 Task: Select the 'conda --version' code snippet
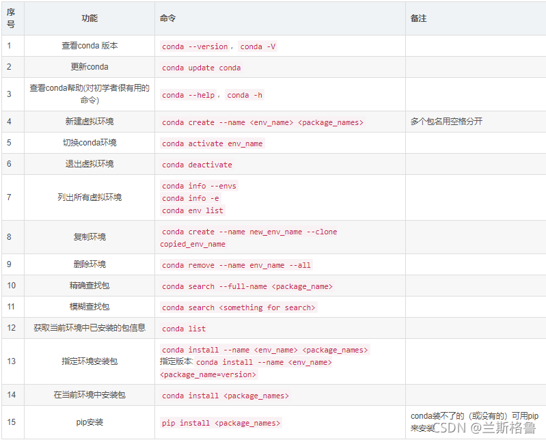point(195,46)
